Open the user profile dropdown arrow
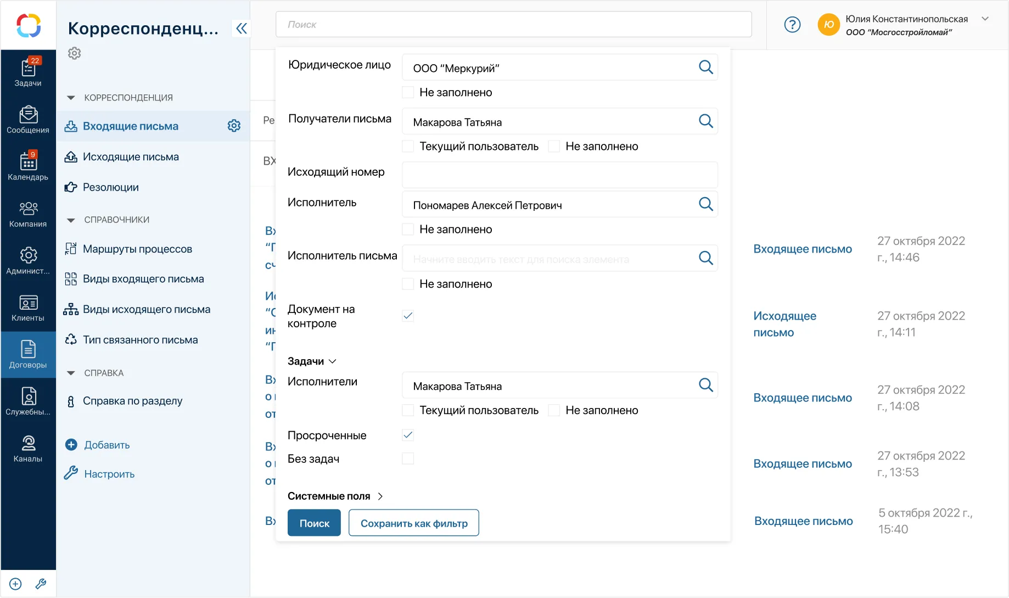 click(985, 19)
